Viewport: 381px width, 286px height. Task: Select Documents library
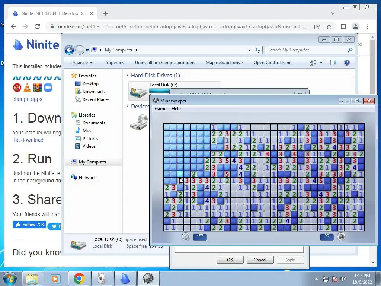click(90, 123)
